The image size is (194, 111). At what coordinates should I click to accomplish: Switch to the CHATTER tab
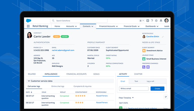(138, 74)
